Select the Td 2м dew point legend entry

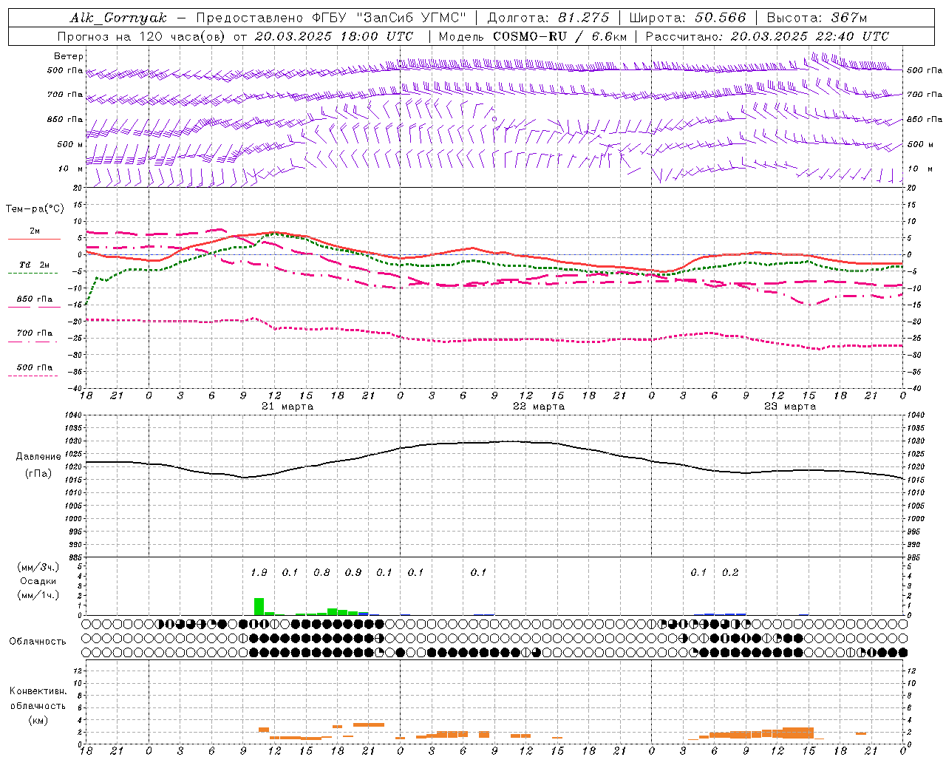tap(35, 265)
